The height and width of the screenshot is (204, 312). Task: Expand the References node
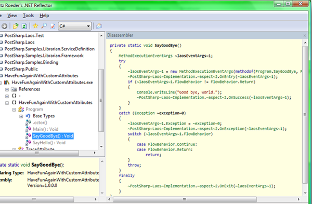[7, 90]
